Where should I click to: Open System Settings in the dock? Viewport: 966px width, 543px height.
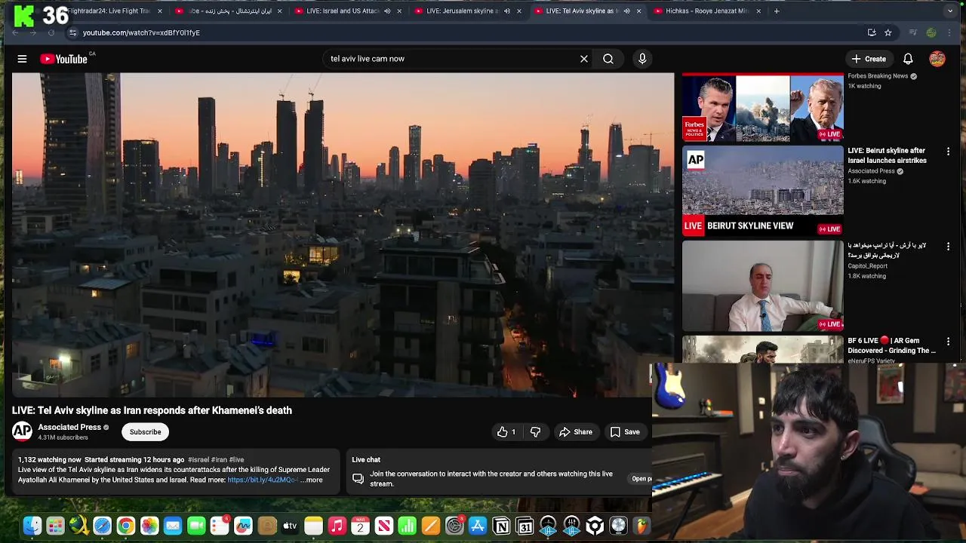tap(454, 526)
